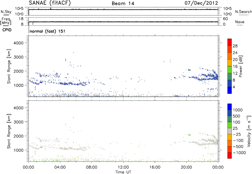The height and width of the screenshot is (174, 252).
Task: Click Power colorbar value 28
Action: tap(235, 46)
